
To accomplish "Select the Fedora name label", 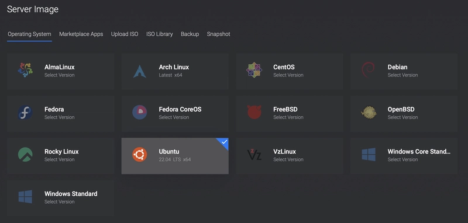I will [54, 109].
